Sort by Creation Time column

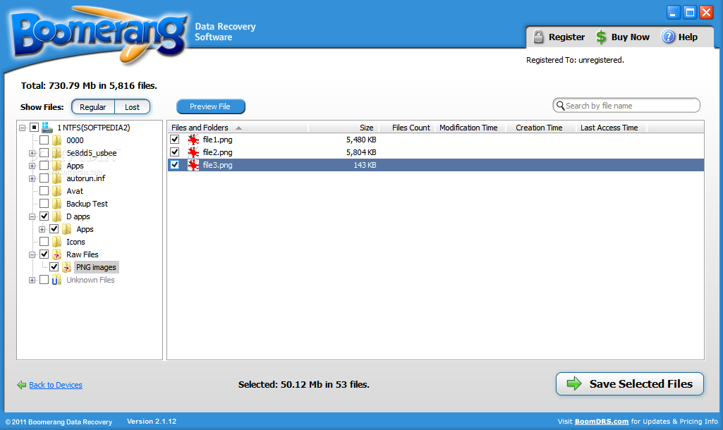coord(541,128)
